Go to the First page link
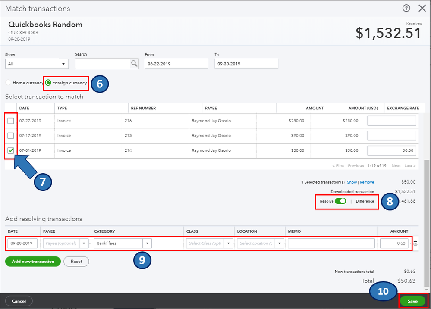Screen dimensions: 431x309 [338, 165]
